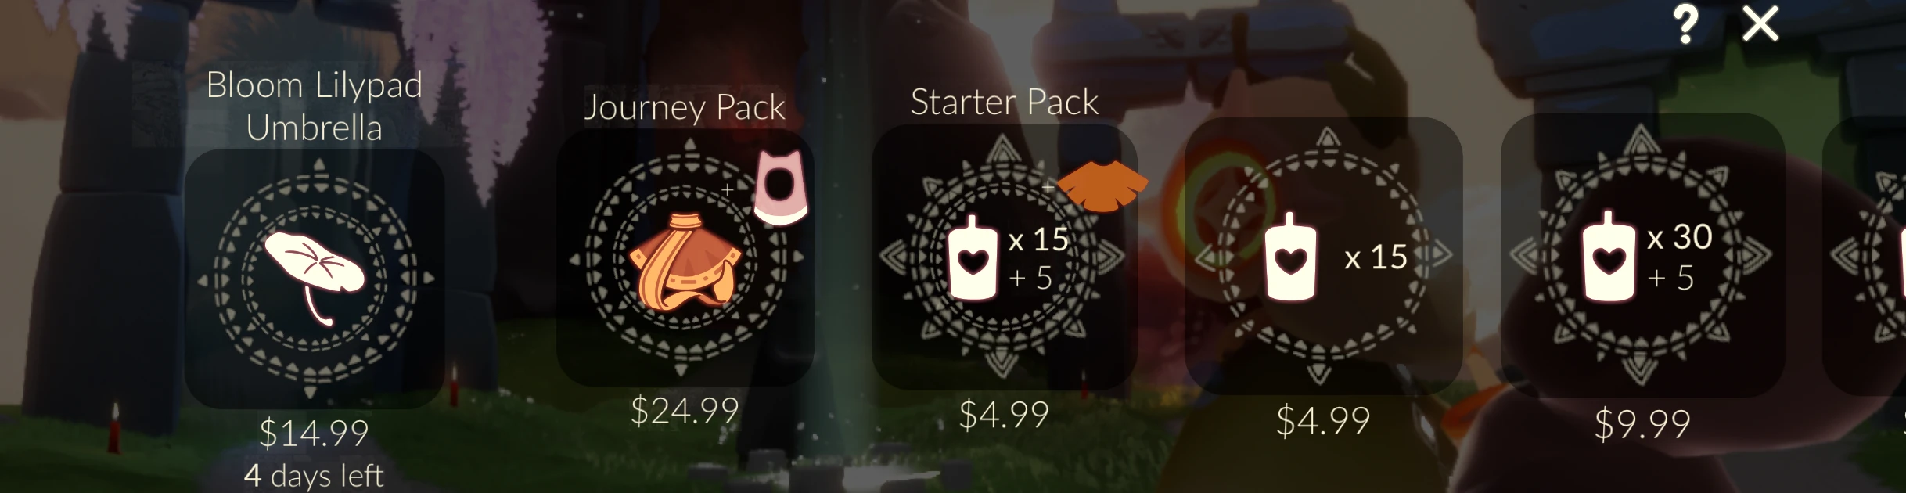Click the $9.99 price label
The image size is (1906, 493).
1642,424
